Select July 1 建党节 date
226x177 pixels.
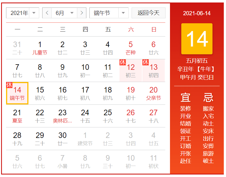pos(85,139)
